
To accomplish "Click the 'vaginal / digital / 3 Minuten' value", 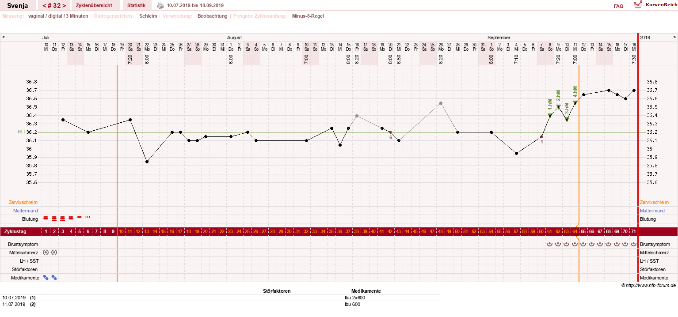I will 58,16.
